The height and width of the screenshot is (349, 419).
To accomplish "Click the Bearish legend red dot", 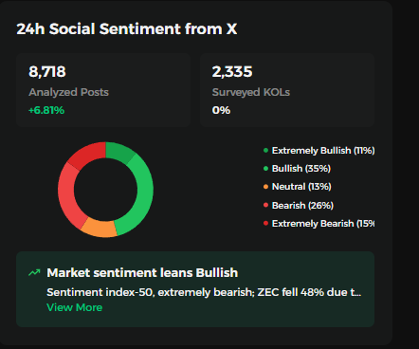I will pyautogui.click(x=265, y=205).
